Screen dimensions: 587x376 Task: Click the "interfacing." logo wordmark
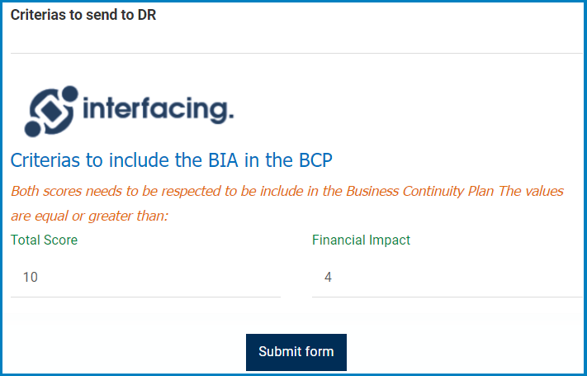(159, 108)
